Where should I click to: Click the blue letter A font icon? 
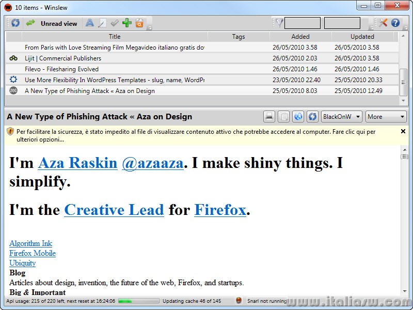tap(89, 23)
